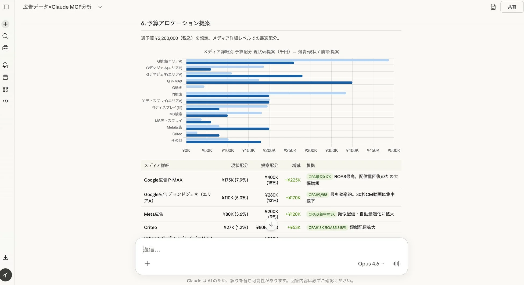Viewport: 524px width, 285px height.
Task: Open the Opus 4.6 model selector
Action: [x=371, y=264]
